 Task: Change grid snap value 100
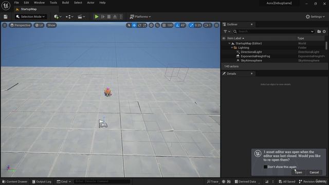pyautogui.click(x=170, y=25)
